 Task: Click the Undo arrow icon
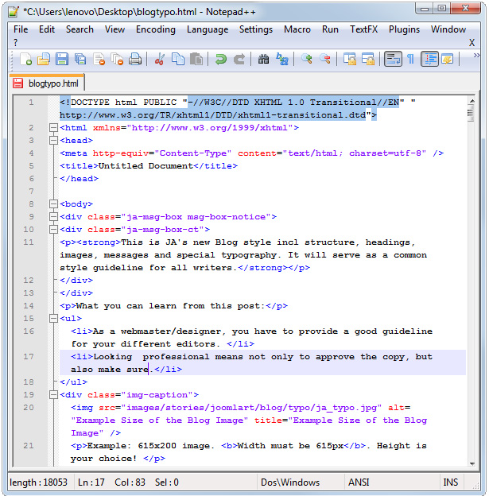(x=221, y=60)
